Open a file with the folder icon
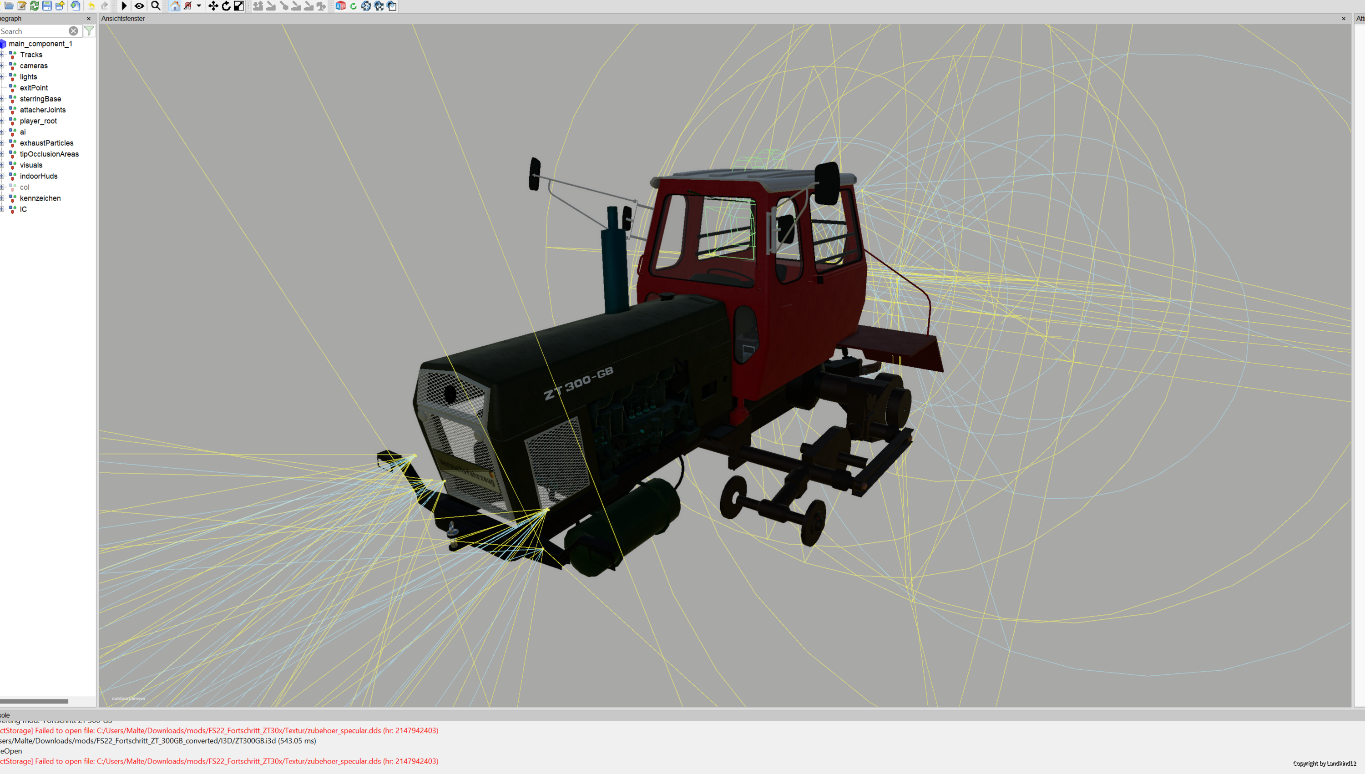This screenshot has height=774, width=1365. coord(9,6)
